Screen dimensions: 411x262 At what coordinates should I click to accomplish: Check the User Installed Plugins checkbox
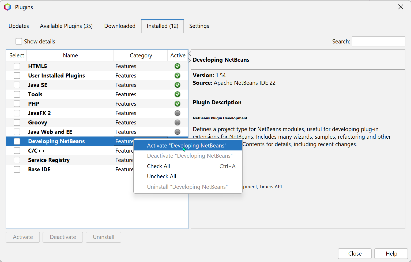click(x=17, y=76)
